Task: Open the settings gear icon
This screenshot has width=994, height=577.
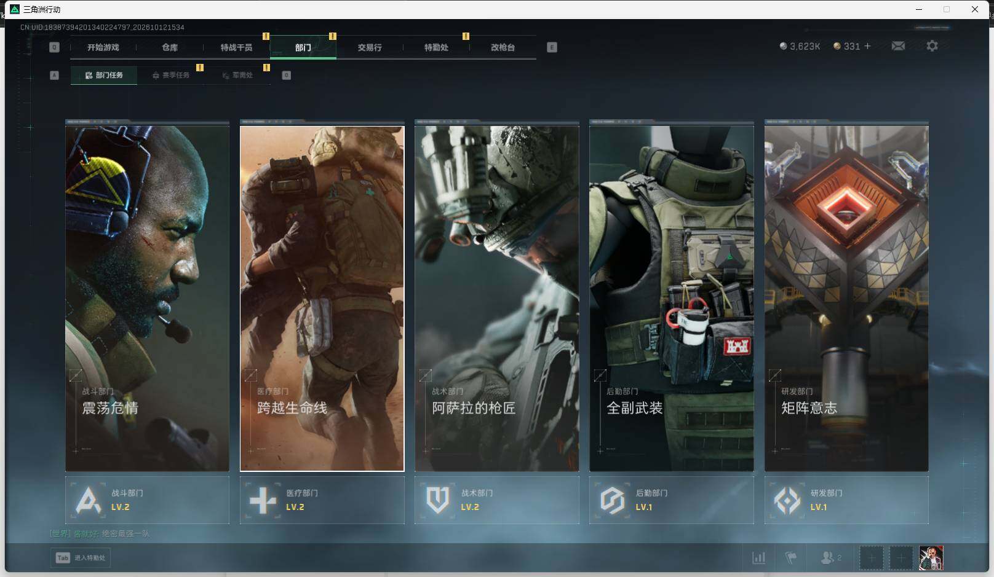Action: pos(932,46)
